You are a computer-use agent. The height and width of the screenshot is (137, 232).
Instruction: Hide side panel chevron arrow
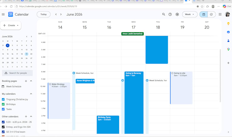click(228, 132)
